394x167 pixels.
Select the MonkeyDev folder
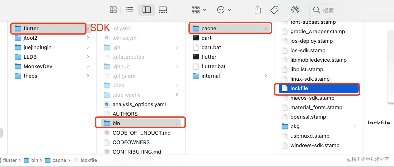click(x=52, y=66)
